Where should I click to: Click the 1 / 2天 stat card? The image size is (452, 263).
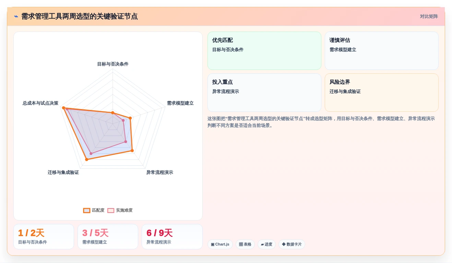tap(44, 237)
